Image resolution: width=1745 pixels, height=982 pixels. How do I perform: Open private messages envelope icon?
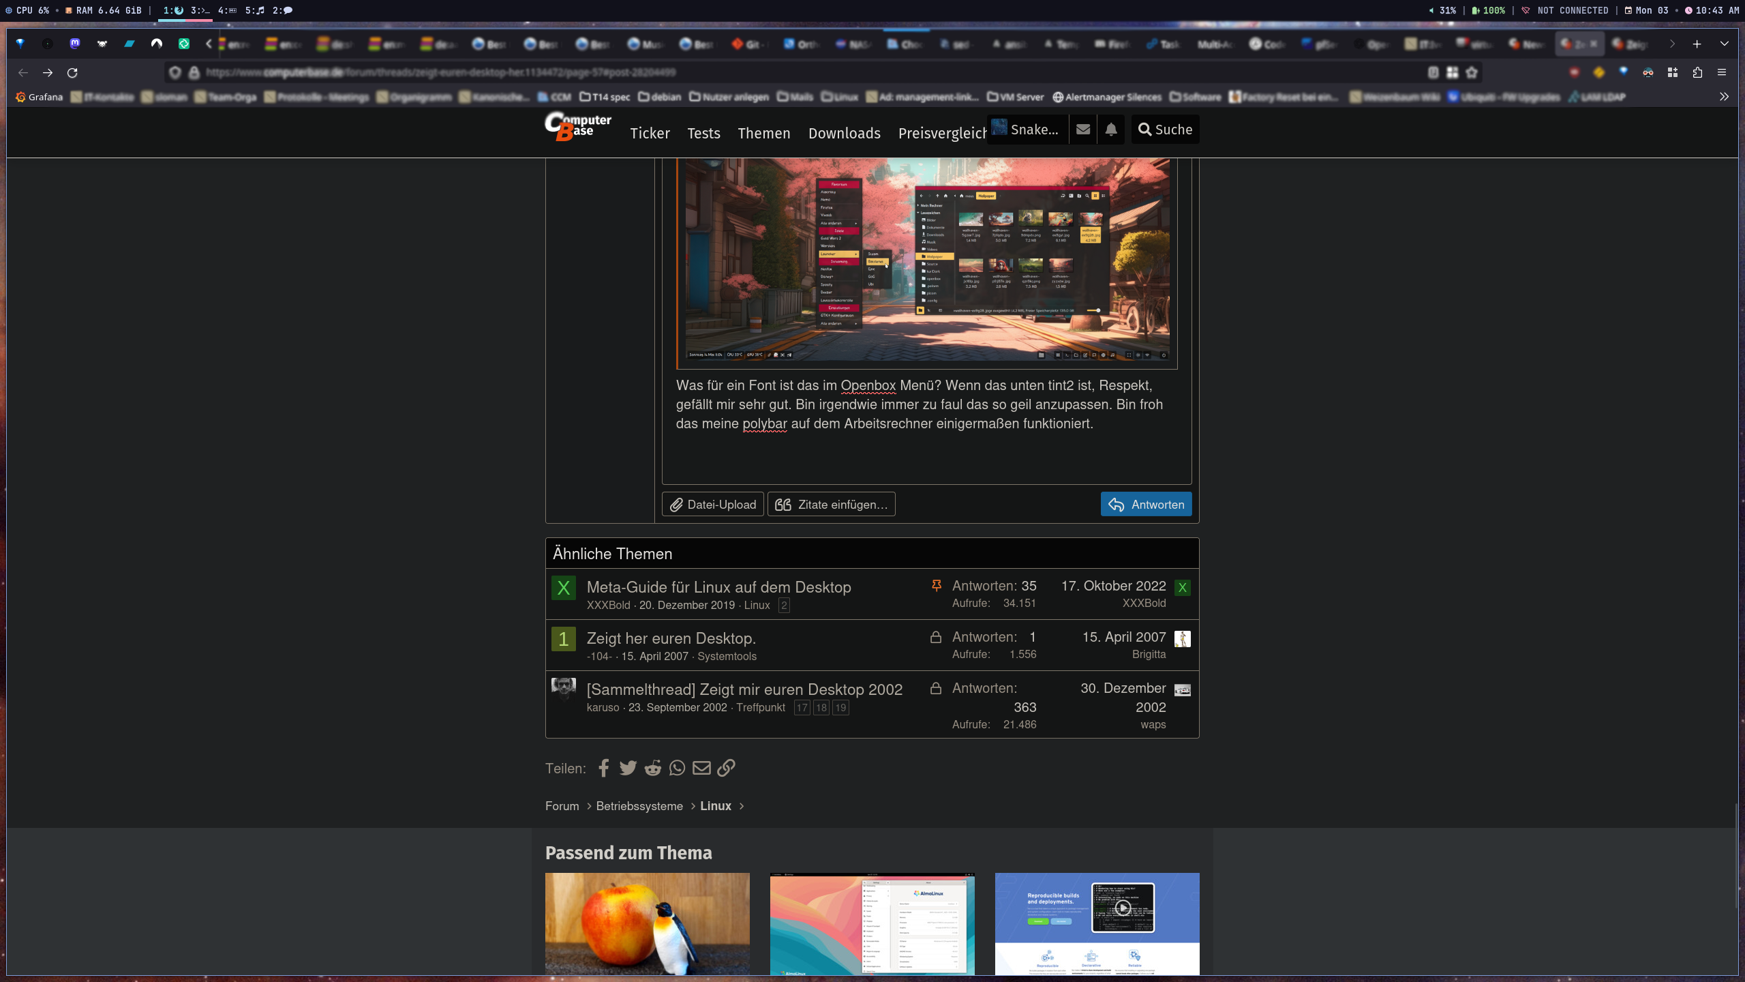point(1082,130)
